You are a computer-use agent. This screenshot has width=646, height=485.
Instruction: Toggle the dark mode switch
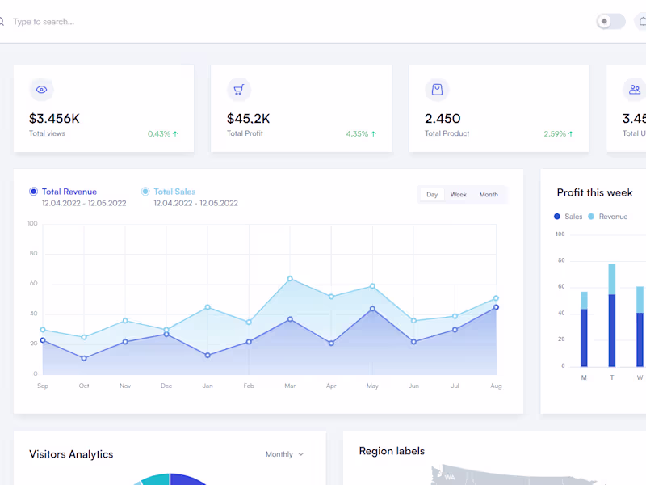610,22
